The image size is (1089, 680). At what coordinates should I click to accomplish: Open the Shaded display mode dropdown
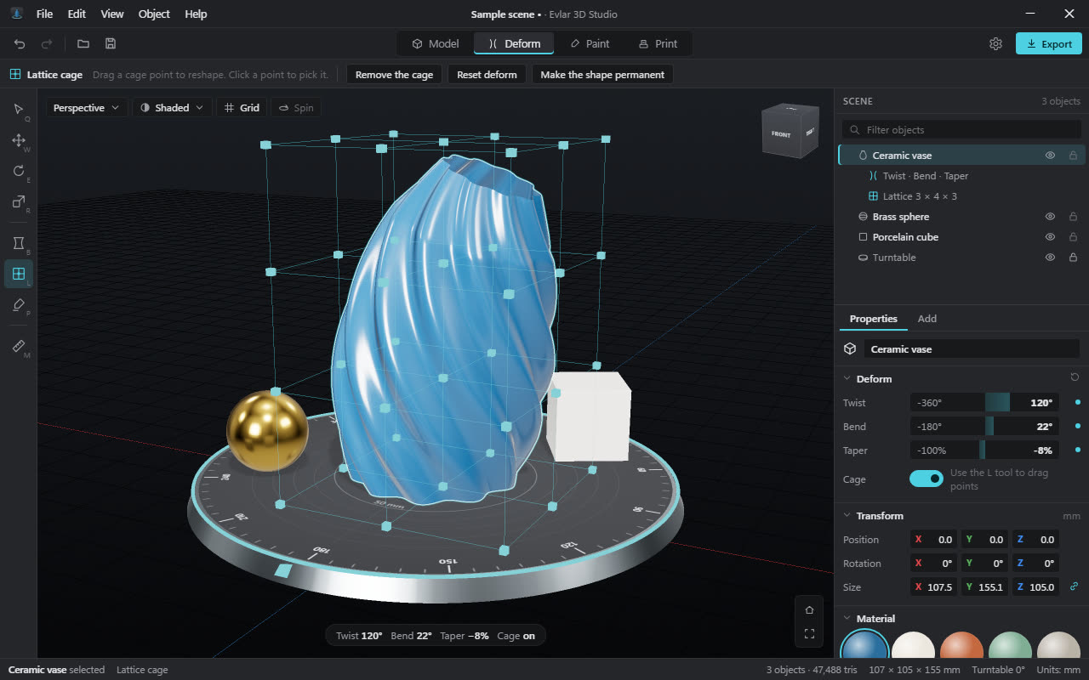(x=172, y=108)
